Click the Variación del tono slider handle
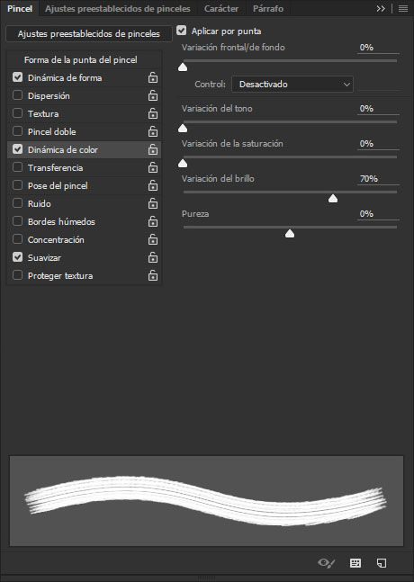Screen dimensions: 414x582 pyautogui.click(x=183, y=129)
